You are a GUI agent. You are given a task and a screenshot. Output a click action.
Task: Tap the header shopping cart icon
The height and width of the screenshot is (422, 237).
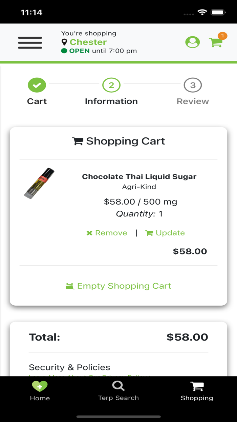(215, 42)
